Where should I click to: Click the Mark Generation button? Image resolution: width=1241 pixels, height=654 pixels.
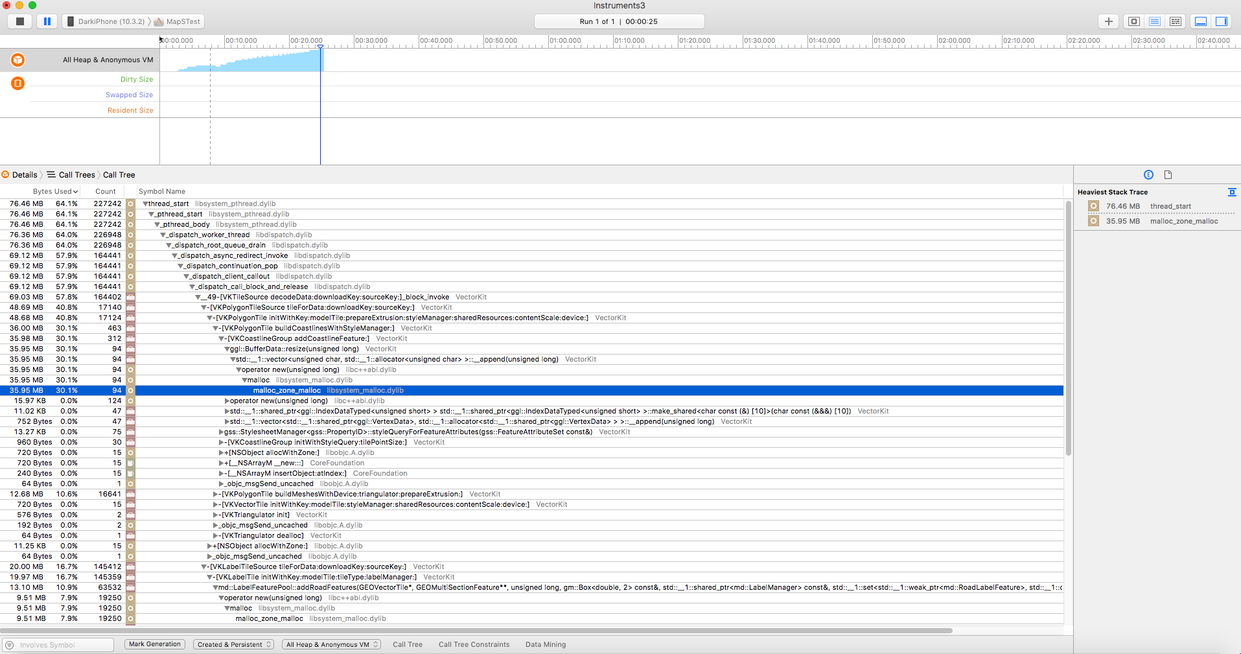tap(155, 644)
